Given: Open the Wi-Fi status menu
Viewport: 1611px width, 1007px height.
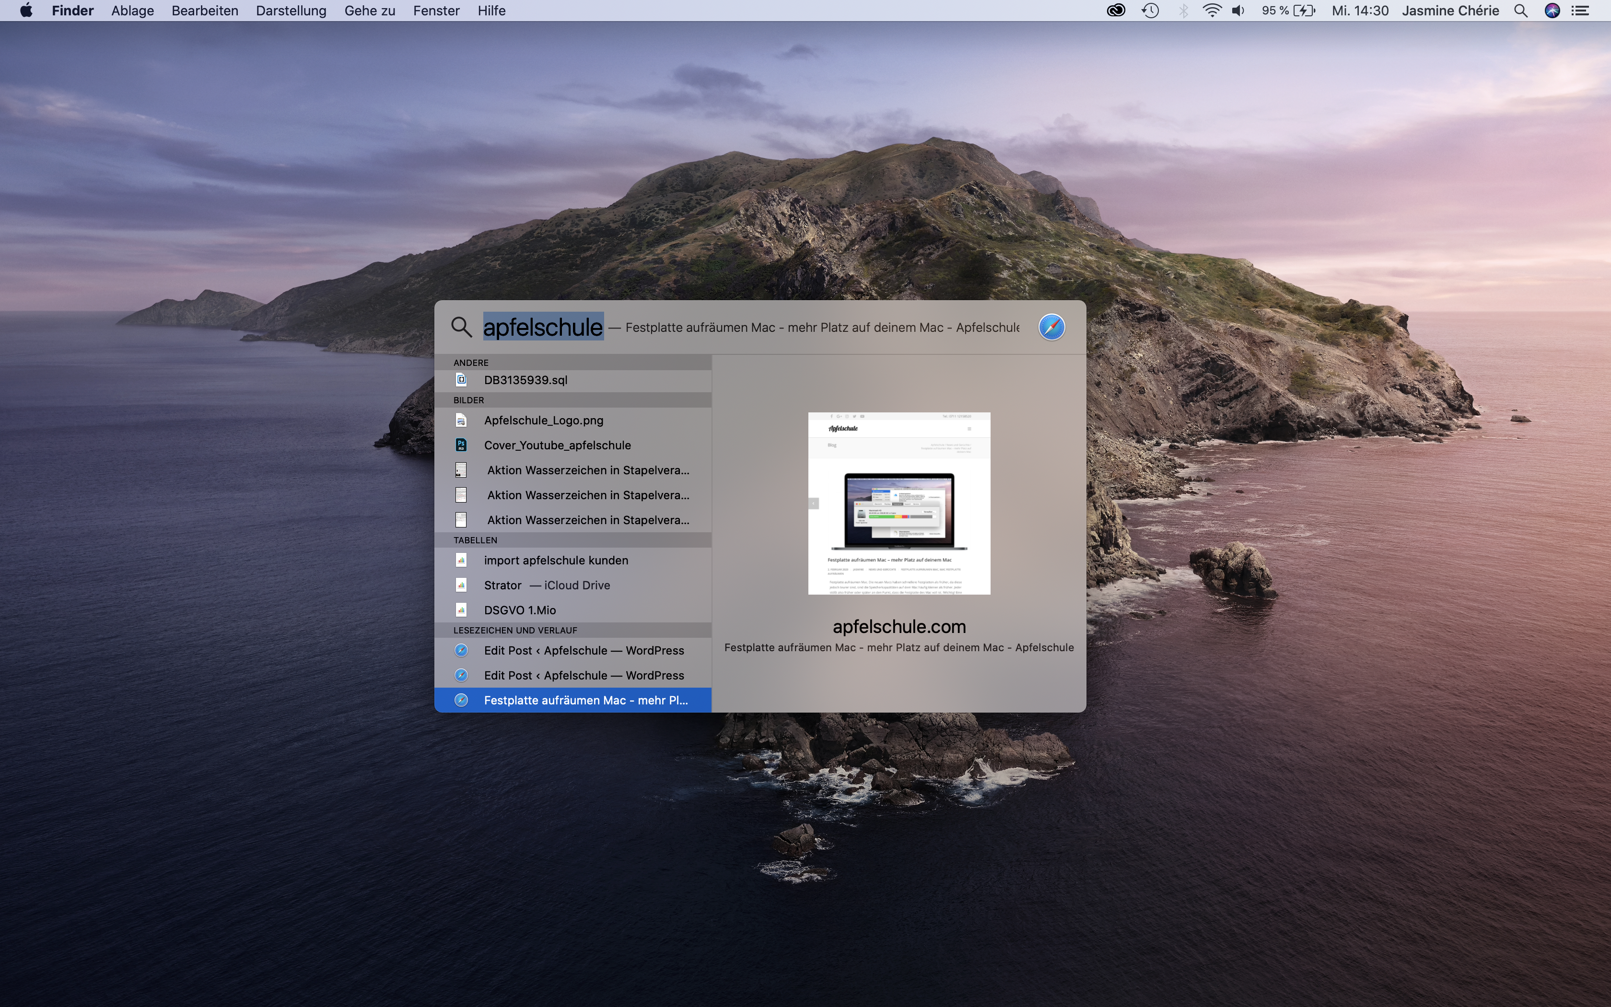Looking at the screenshot, I should click(1212, 11).
